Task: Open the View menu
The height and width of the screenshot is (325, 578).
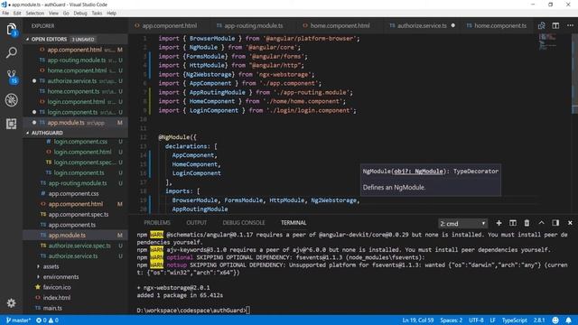Action: click(53, 14)
